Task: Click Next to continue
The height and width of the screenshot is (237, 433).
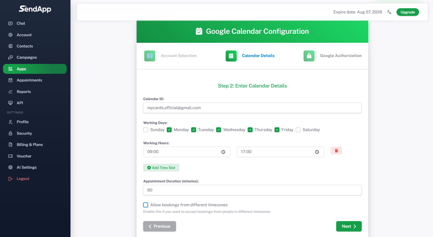Action: (x=349, y=226)
